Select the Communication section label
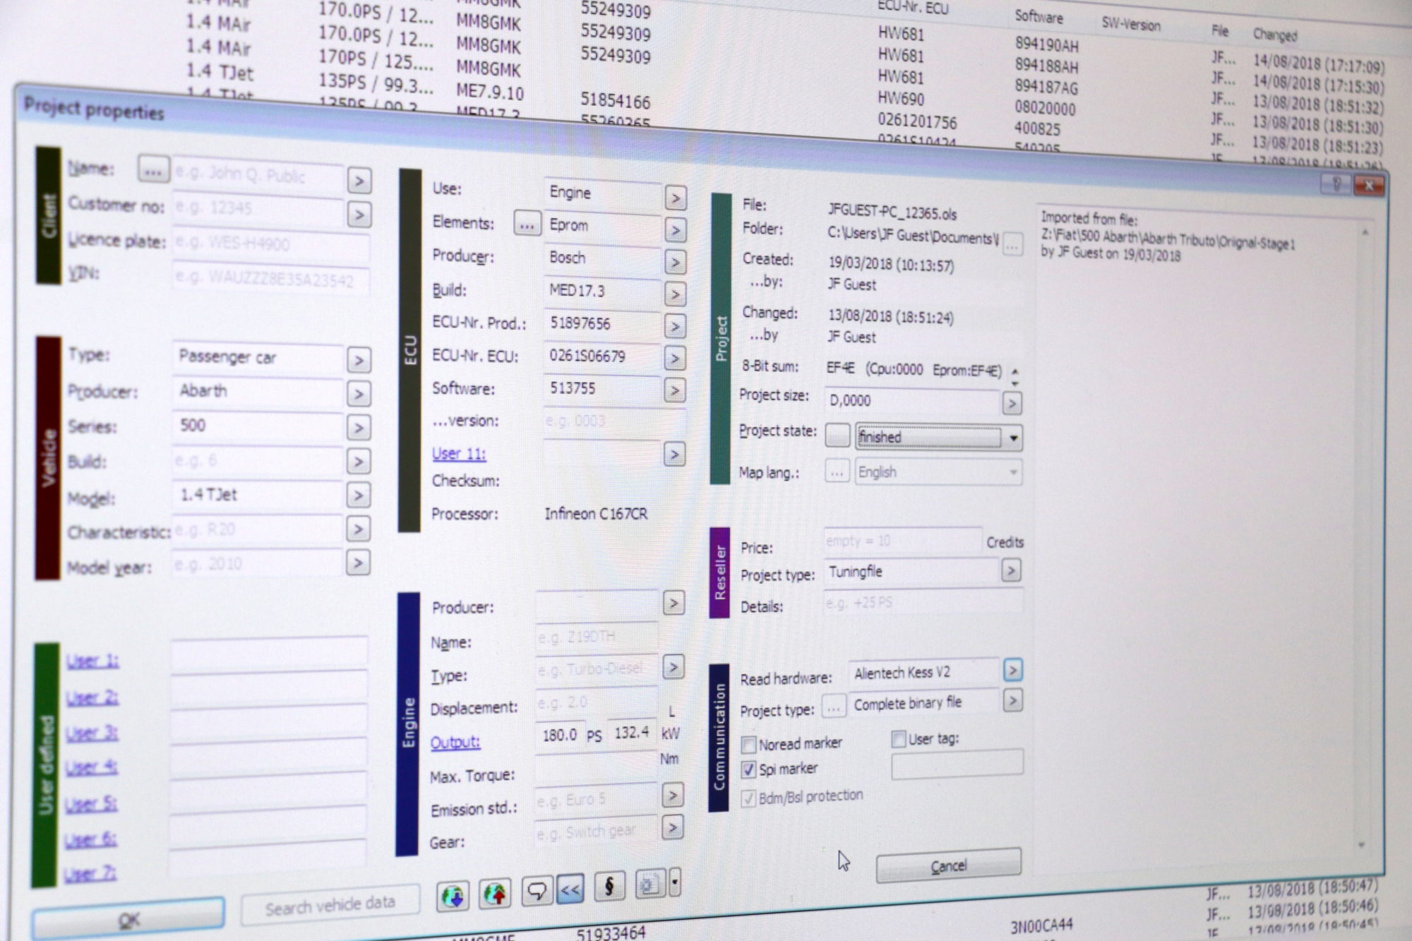Viewport: 1412px width, 941px height. 720,734
